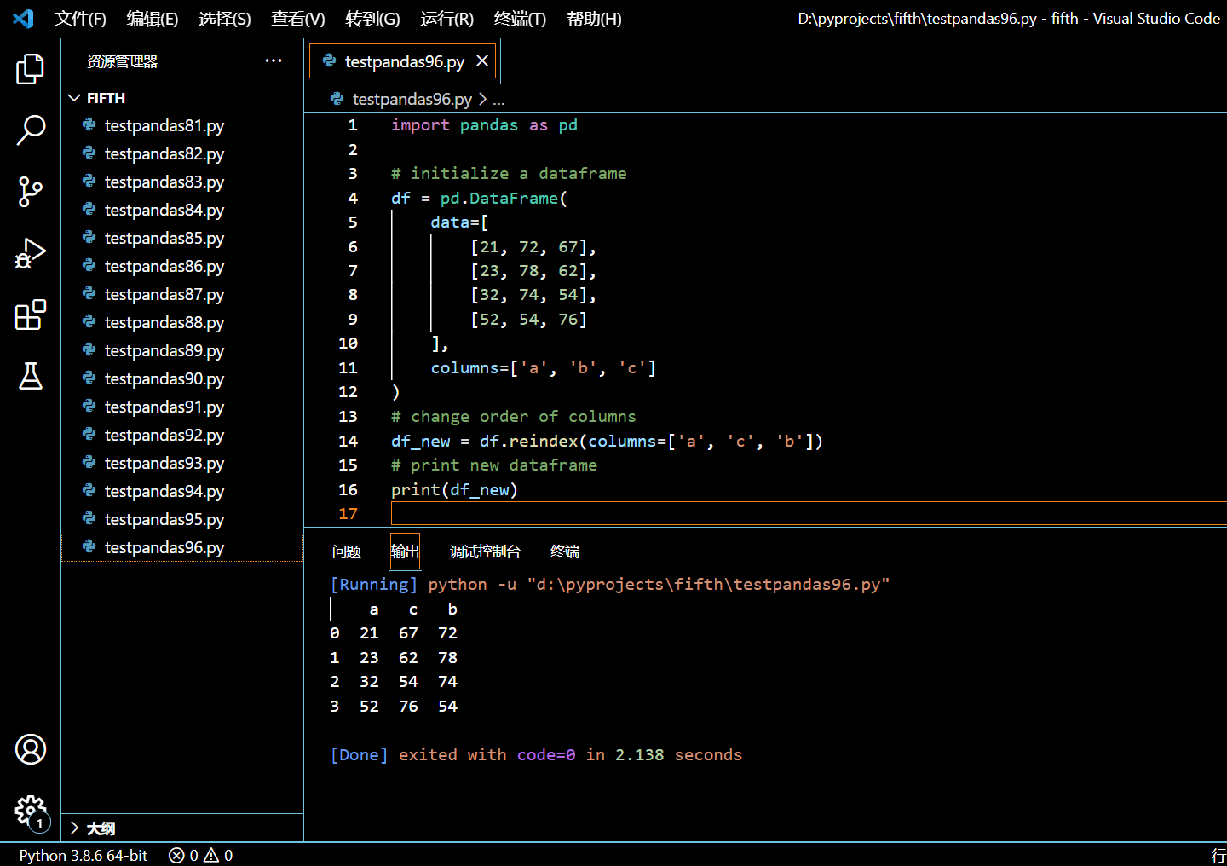The width and height of the screenshot is (1227, 866).
Task: Open testpandas88.py in explorer
Action: pyautogui.click(x=182, y=322)
